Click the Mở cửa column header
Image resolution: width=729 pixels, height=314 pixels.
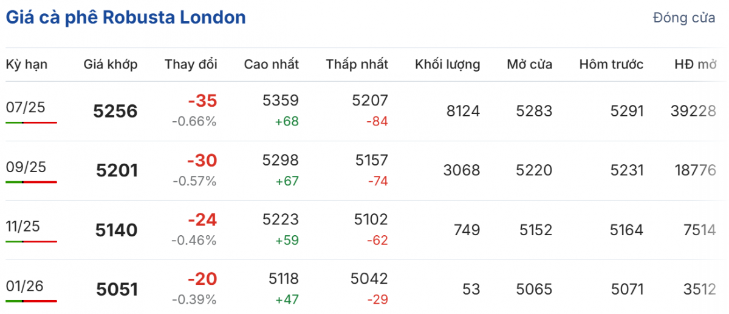530,64
